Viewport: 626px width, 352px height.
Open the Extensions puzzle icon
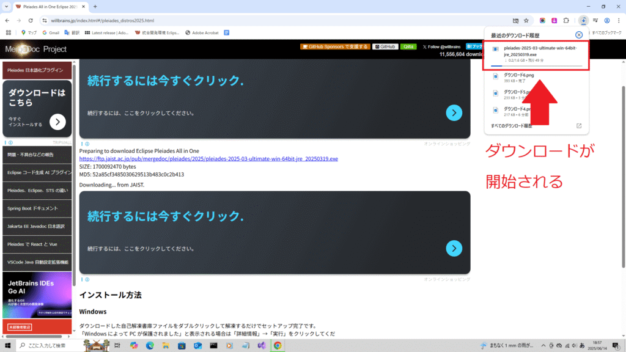[566, 20]
